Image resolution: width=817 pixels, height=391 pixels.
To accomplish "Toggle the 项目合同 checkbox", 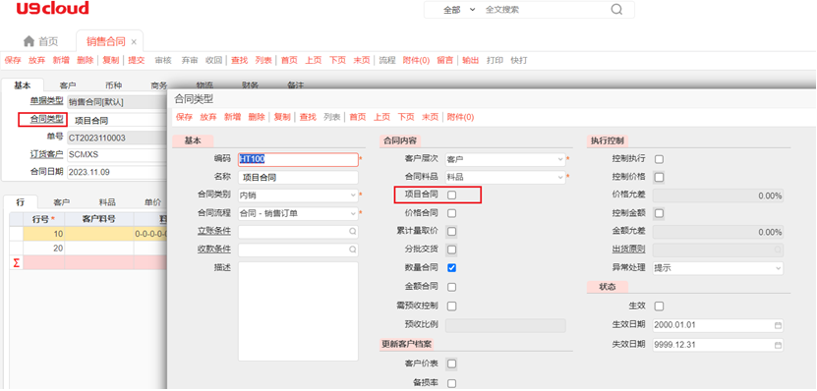I will 451,195.
